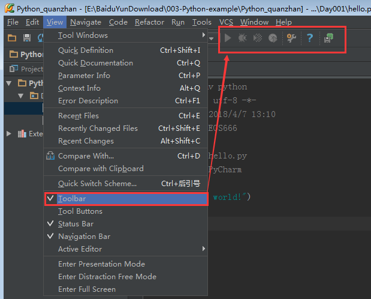Select Context Info menu entry

[x=126, y=88]
